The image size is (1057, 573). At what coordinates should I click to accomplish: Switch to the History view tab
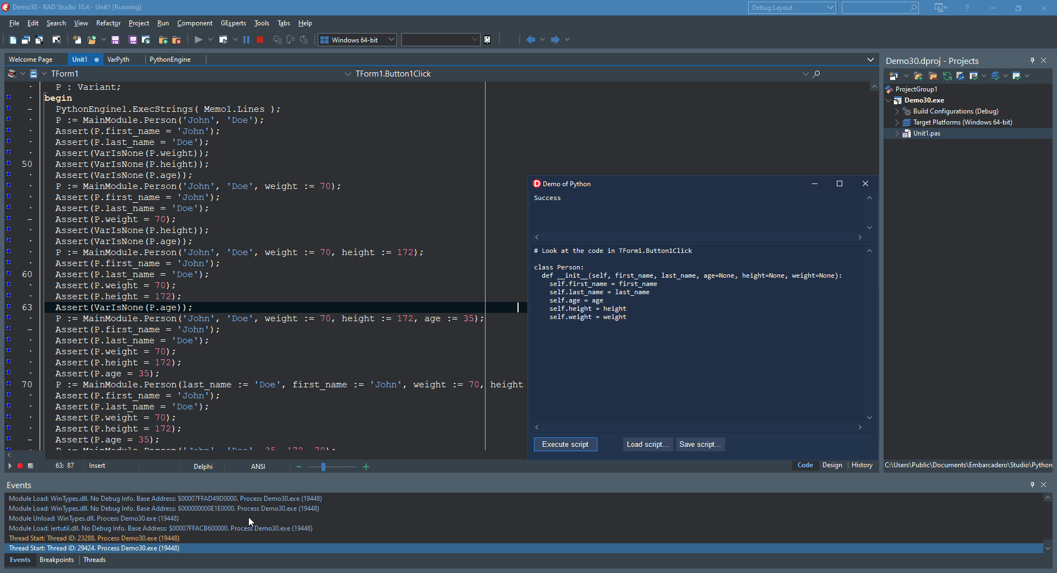coord(862,465)
